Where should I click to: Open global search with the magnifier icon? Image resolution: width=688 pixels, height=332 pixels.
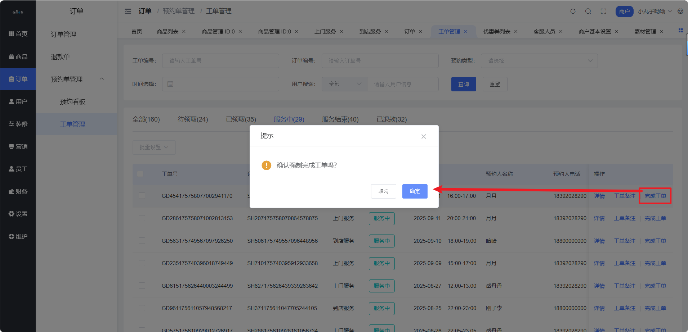click(588, 11)
